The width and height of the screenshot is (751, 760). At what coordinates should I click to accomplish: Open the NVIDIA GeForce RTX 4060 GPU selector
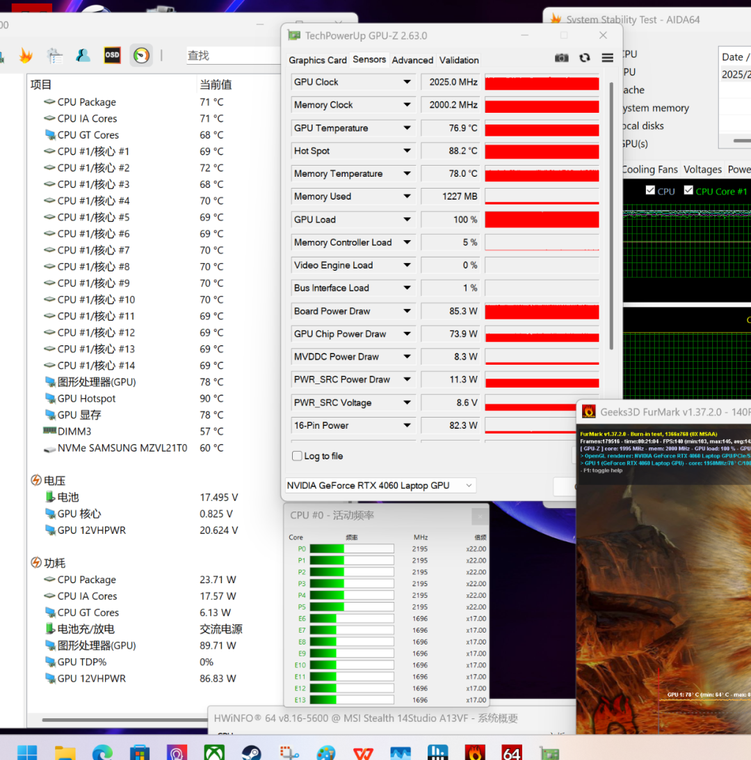(380, 486)
